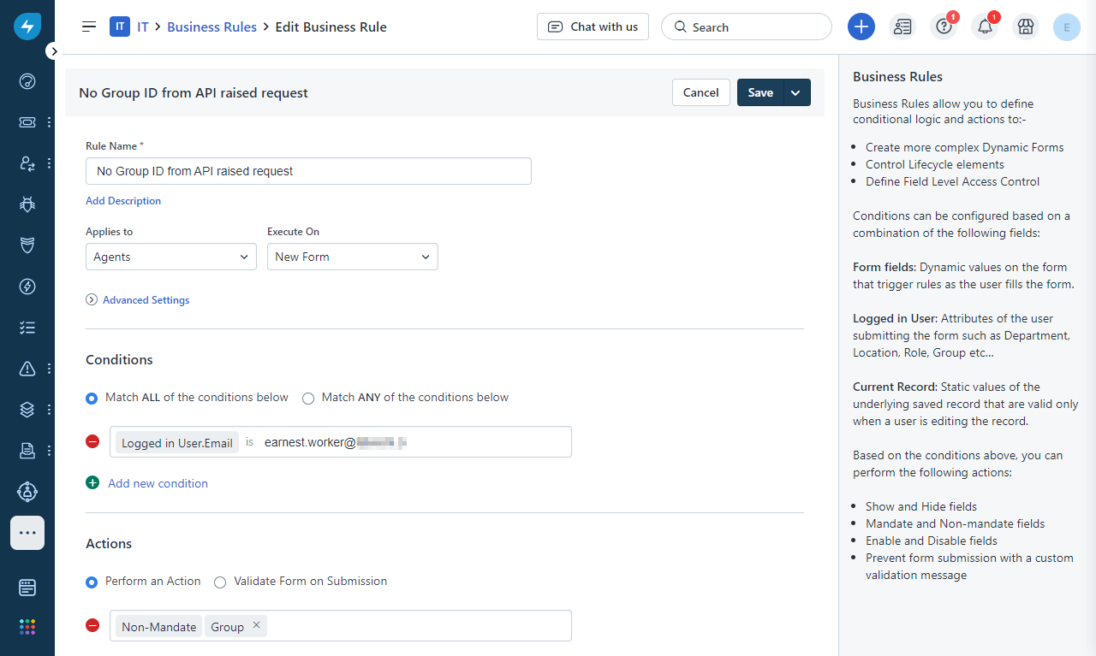The width and height of the screenshot is (1096, 656).
Task: Open the Alerts warning triangle icon
Action: pyautogui.click(x=27, y=369)
